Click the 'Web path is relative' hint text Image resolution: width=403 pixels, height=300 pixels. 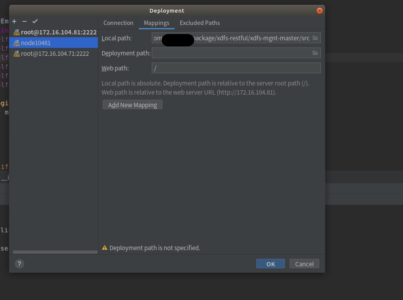point(189,93)
